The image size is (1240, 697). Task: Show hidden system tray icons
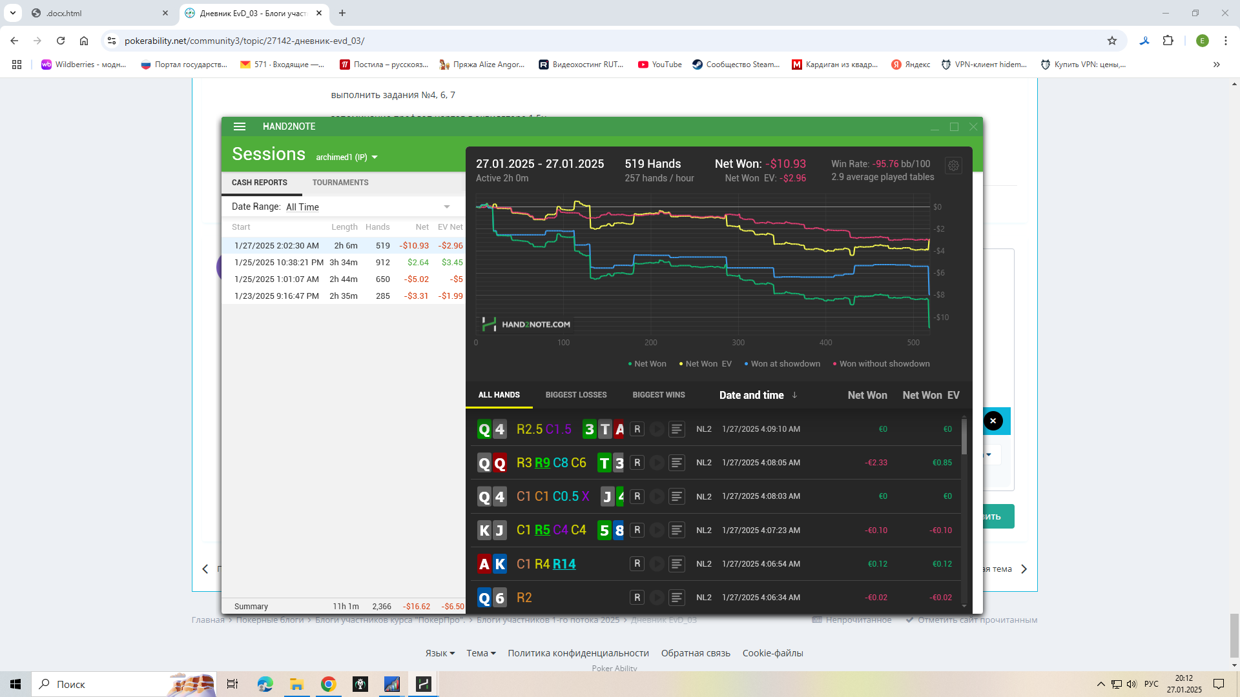pyautogui.click(x=1100, y=684)
